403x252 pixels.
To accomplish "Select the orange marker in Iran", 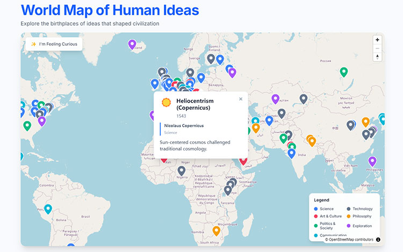I will (256, 128).
